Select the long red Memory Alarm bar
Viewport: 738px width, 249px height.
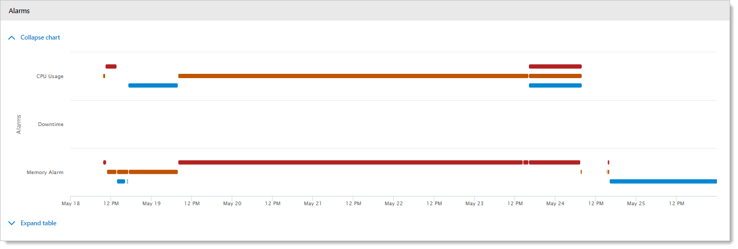350,162
